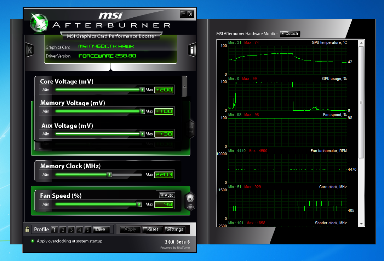The width and height of the screenshot is (384, 261).
Task: Minimize the Afterburner window
Action: (x=184, y=14)
